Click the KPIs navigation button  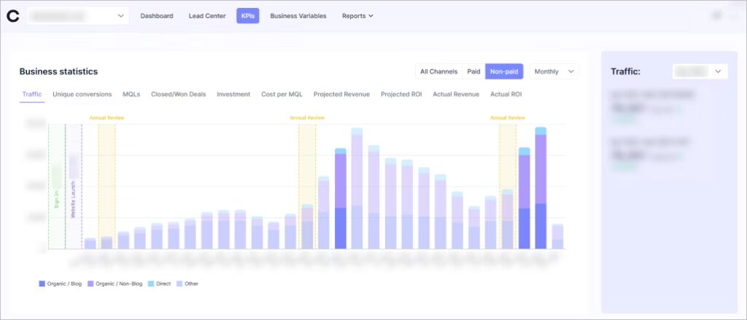tap(248, 16)
